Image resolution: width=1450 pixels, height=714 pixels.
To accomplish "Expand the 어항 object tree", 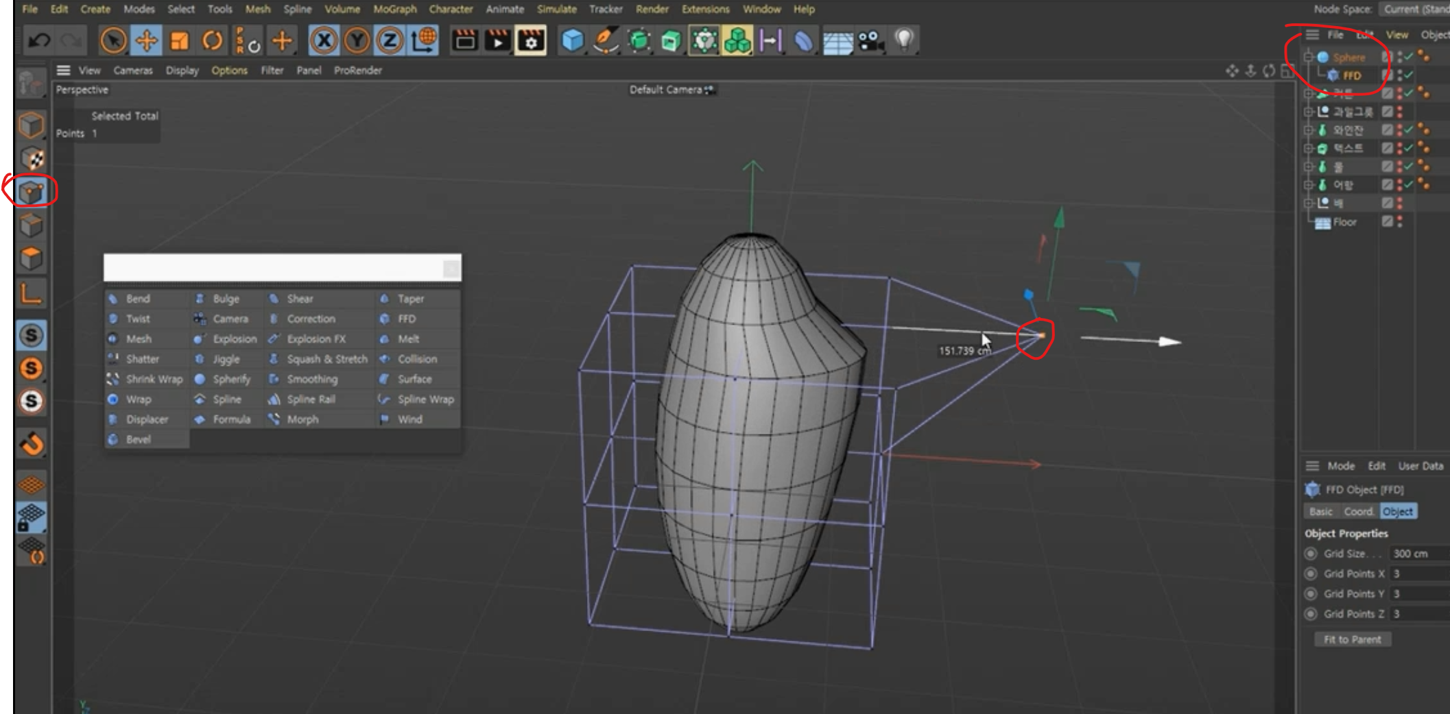I will click(x=1308, y=185).
